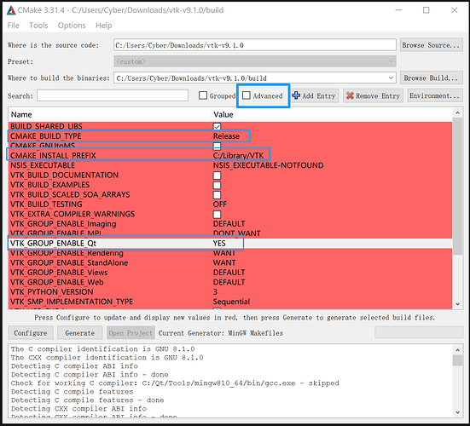This screenshot has height=426, width=470.
Task: Click the Browse Build button
Action: (432, 78)
